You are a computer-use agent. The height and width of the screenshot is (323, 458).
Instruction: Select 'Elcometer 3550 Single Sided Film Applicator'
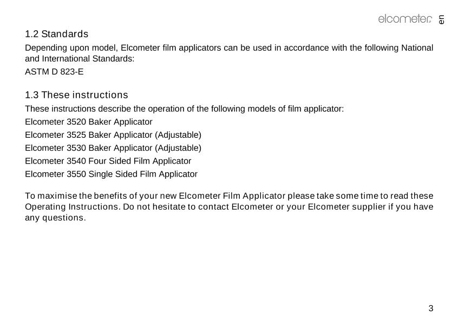pos(111,174)
